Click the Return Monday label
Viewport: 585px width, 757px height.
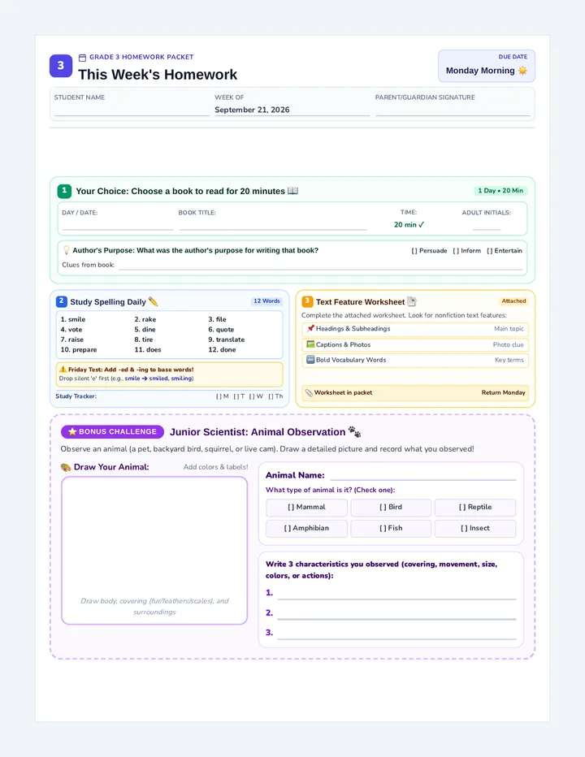504,392
